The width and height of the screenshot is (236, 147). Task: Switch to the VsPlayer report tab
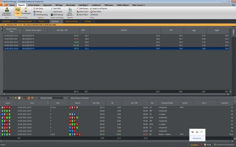[88, 22]
